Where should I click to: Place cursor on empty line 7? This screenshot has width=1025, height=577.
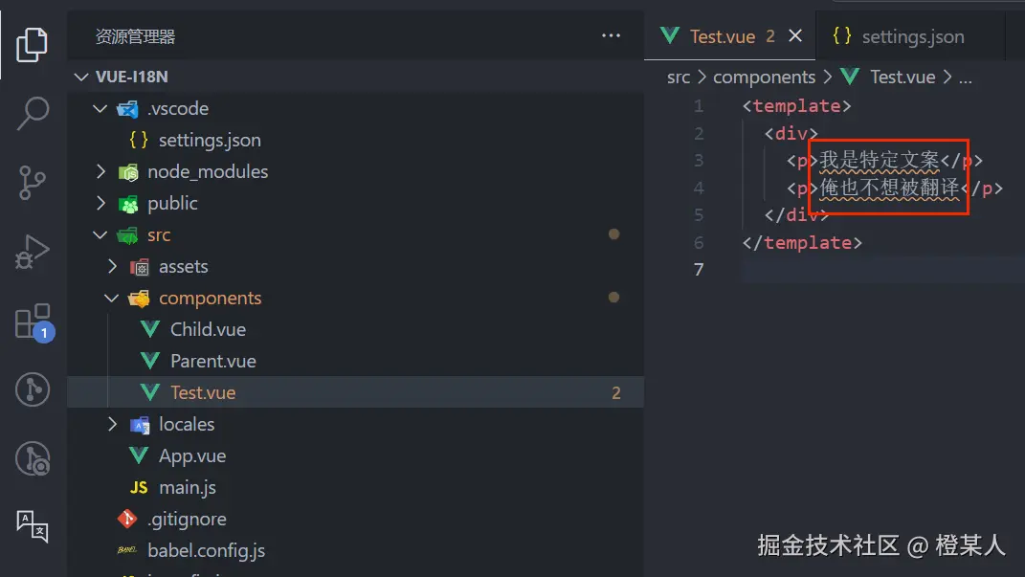(x=861, y=270)
